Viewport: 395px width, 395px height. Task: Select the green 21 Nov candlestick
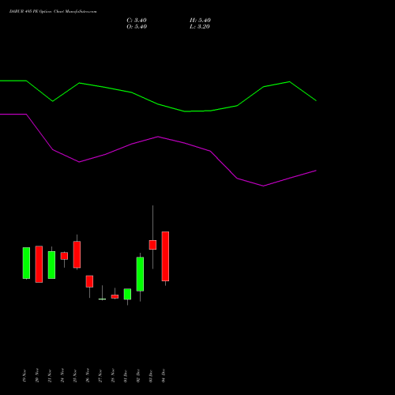pos(51,265)
